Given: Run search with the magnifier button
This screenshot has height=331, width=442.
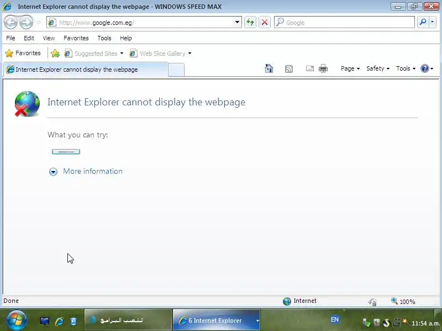Looking at the screenshot, I should pos(423,22).
